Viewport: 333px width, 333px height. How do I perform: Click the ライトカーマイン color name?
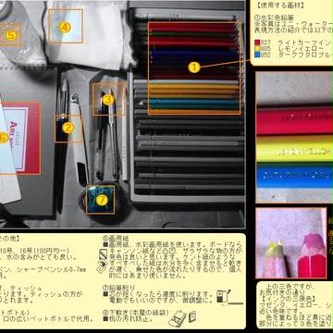(304, 43)
